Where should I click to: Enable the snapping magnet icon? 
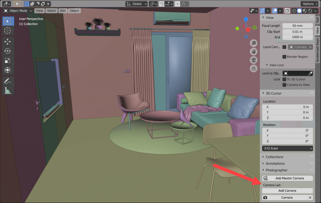(162, 3)
